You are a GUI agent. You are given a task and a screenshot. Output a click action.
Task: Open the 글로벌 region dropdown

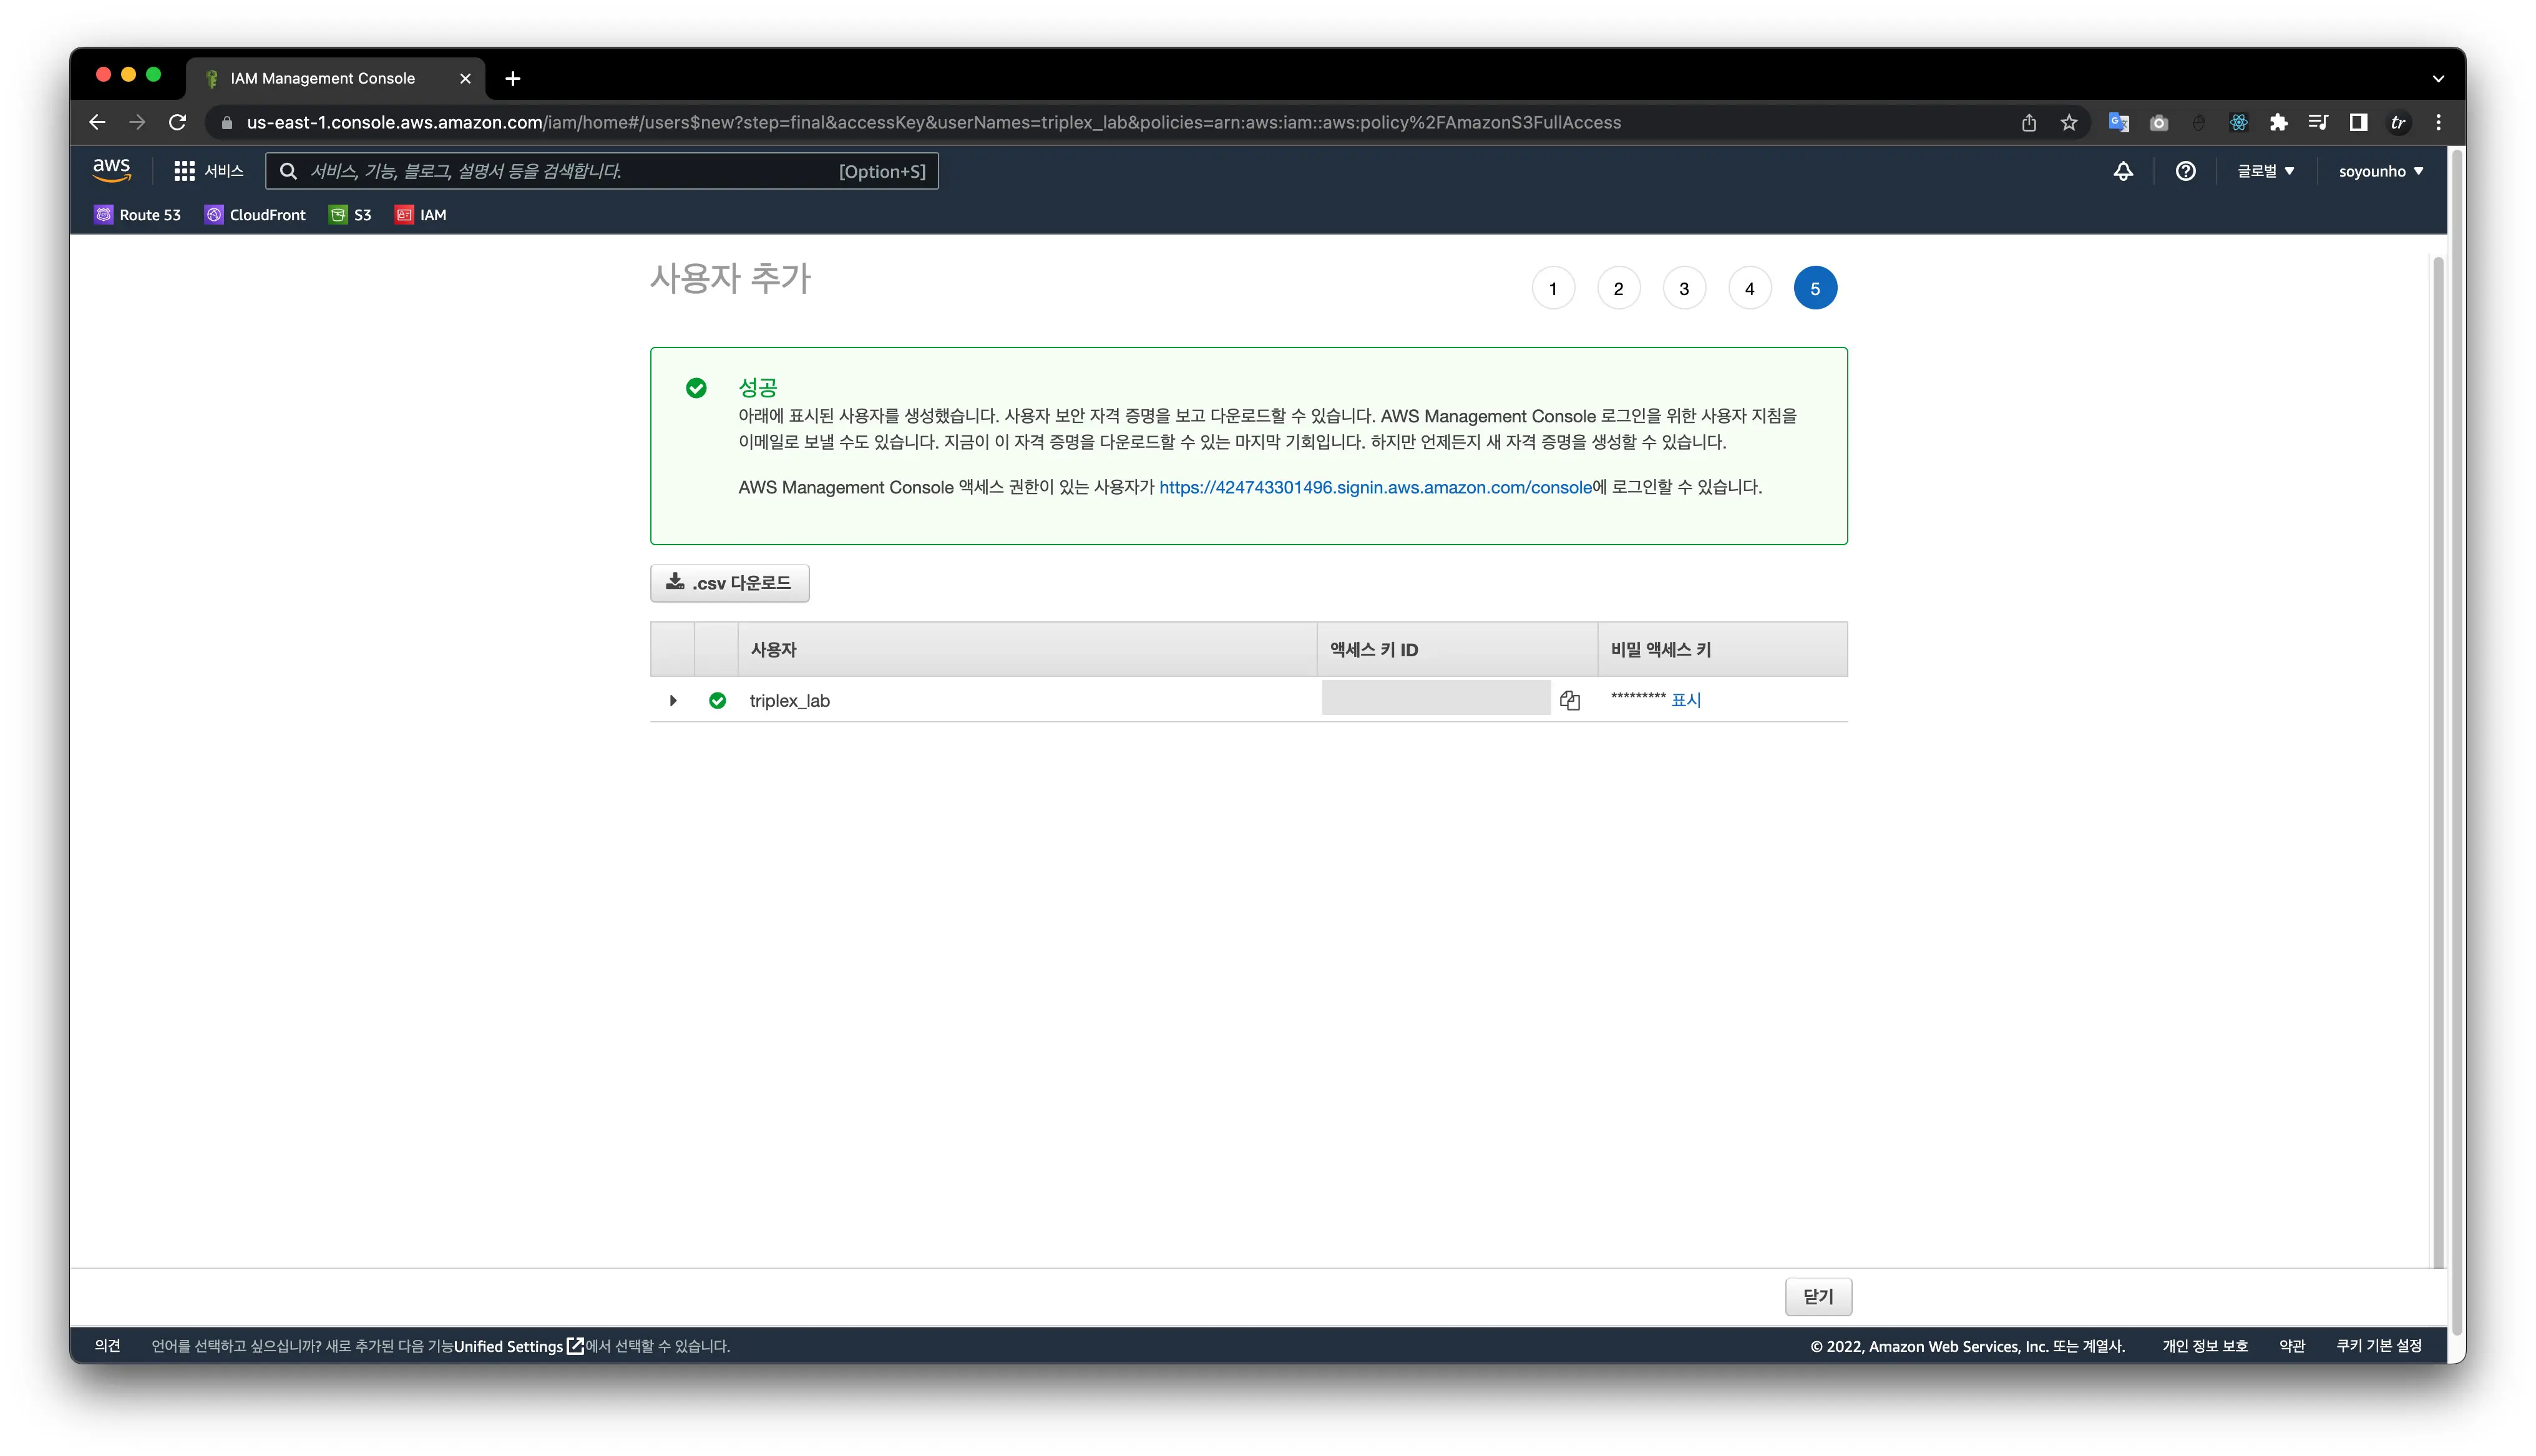coord(2265,171)
